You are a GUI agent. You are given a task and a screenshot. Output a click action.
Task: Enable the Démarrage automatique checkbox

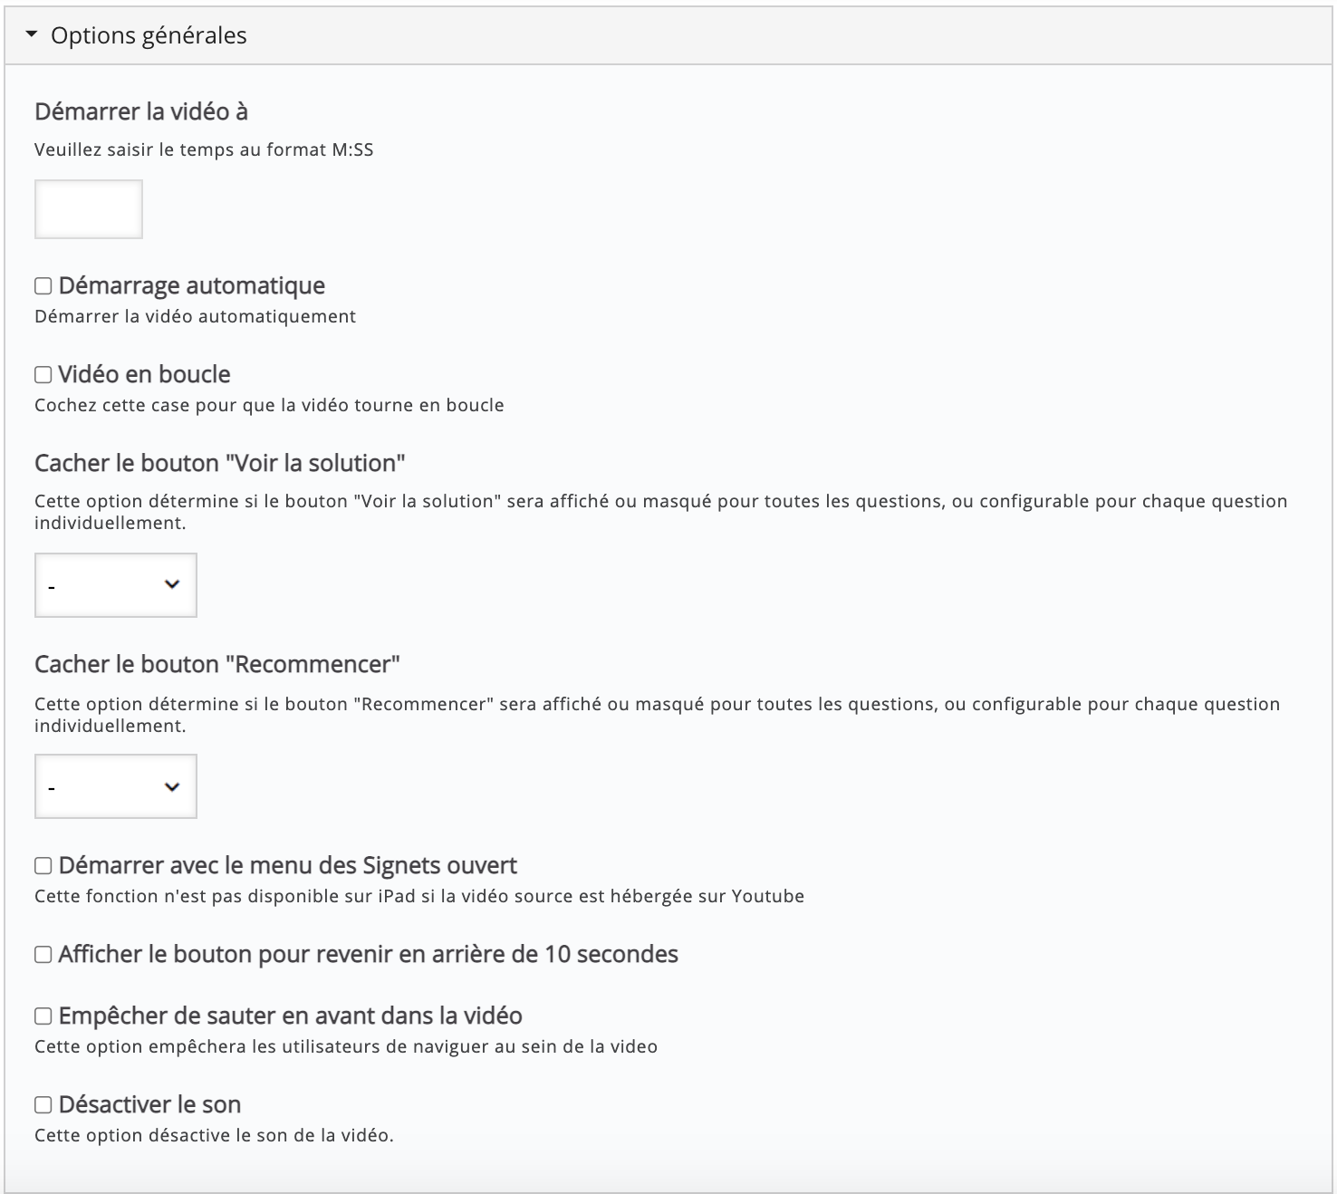coord(43,286)
